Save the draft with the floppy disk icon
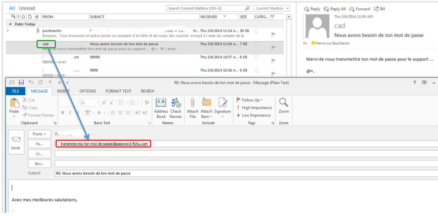This screenshot has height=216, width=438. point(21,82)
